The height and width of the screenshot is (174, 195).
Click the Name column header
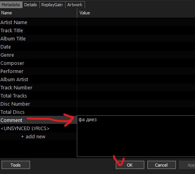(38, 13)
